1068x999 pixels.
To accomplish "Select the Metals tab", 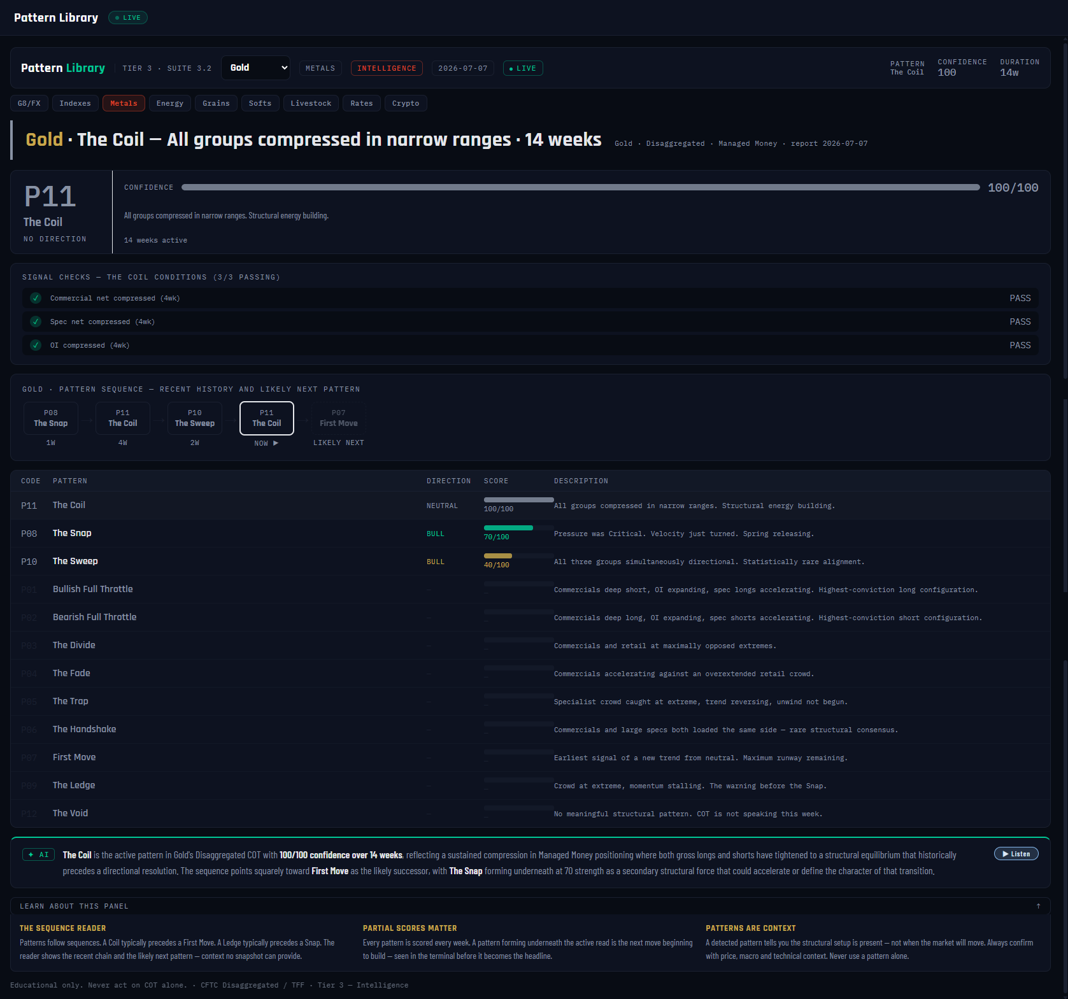I will [124, 103].
